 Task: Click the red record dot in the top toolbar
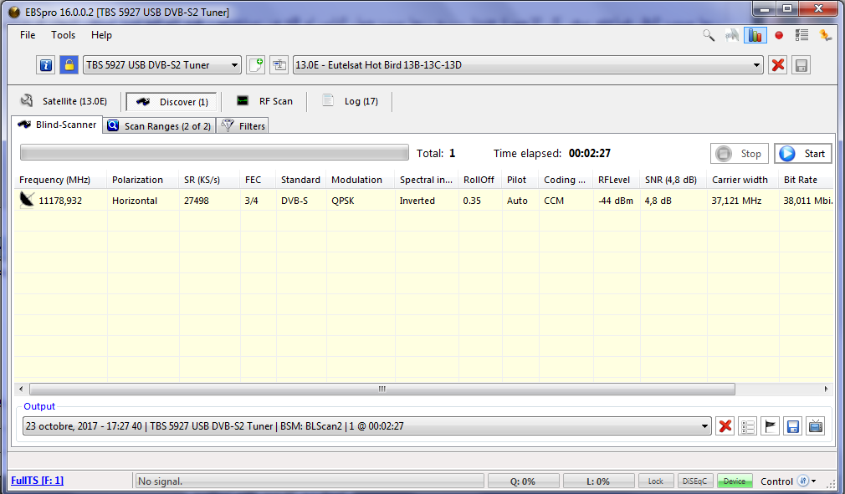779,35
